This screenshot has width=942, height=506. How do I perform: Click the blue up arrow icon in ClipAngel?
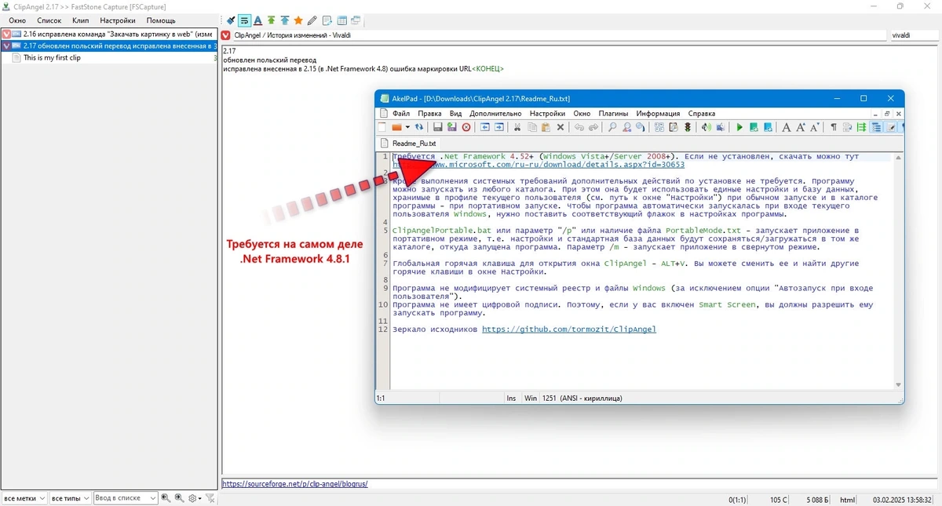click(284, 20)
